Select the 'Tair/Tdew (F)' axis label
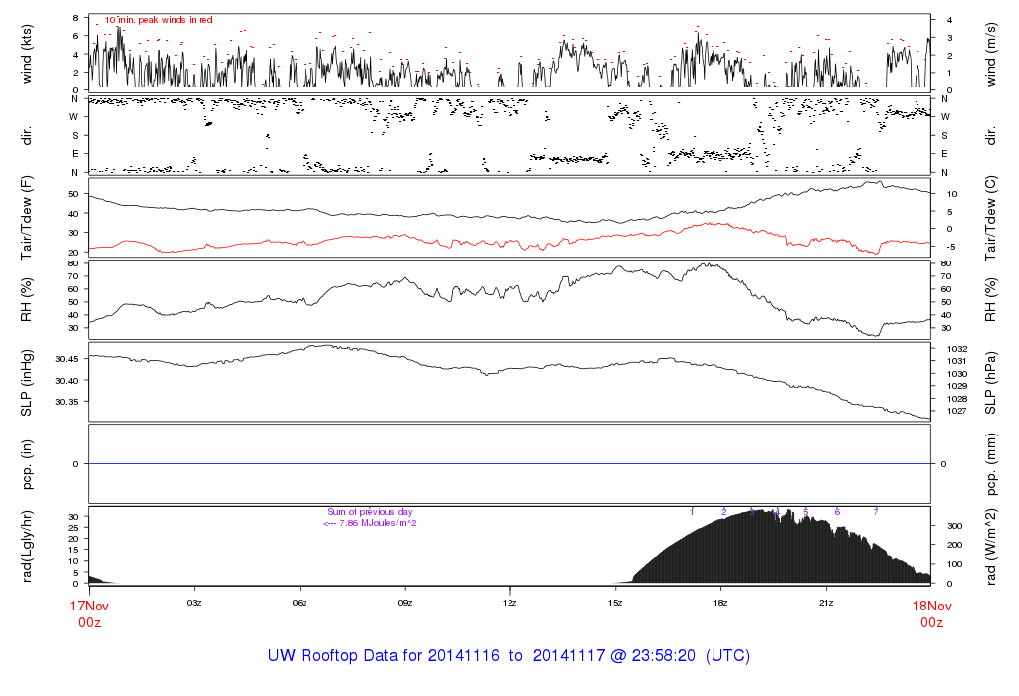Image resolution: width=1019 pixels, height=696 pixels. click(x=27, y=217)
